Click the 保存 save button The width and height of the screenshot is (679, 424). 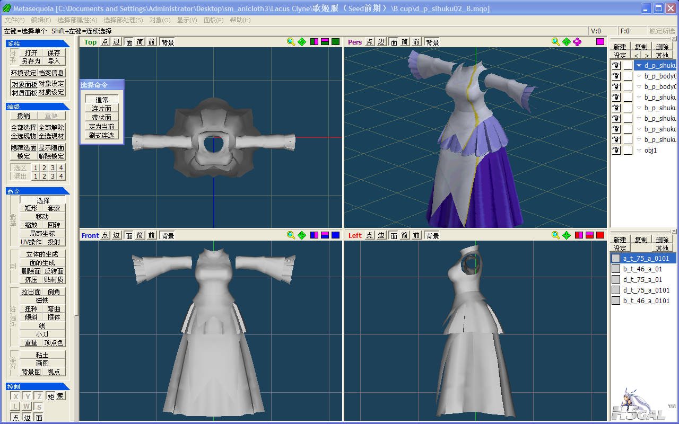point(54,52)
